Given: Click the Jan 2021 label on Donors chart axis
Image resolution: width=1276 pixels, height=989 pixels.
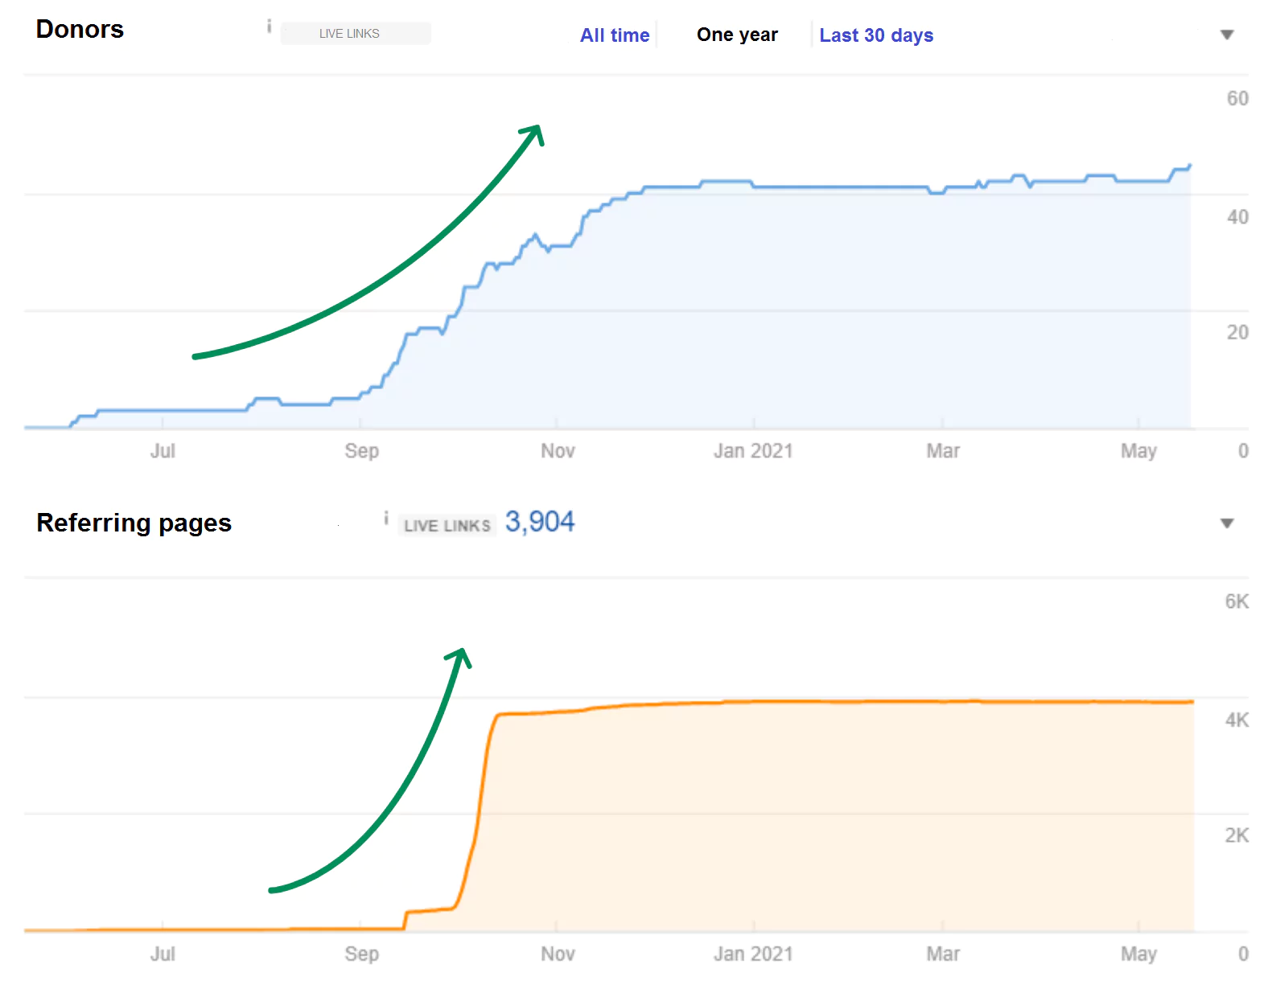Looking at the screenshot, I should (x=752, y=451).
